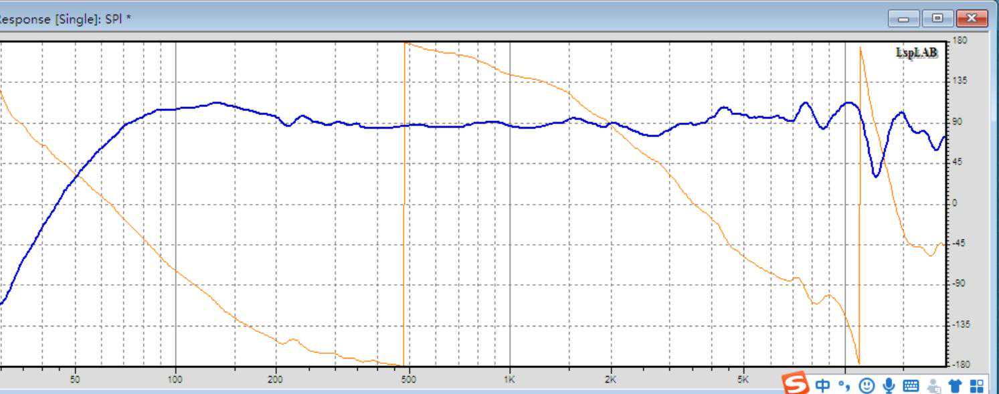
Task: Open the IME toolbox four-squares icon
Action: pyautogui.click(x=977, y=385)
